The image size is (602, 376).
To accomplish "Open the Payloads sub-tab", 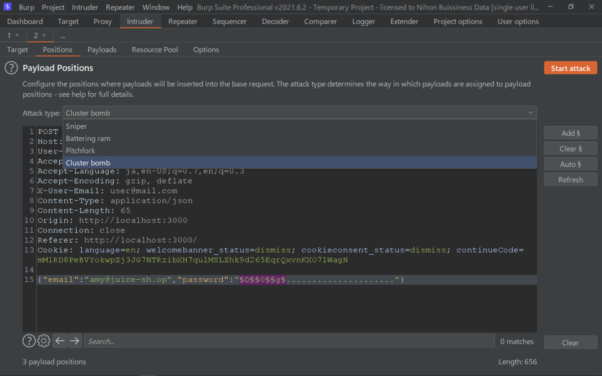I will [x=102, y=50].
